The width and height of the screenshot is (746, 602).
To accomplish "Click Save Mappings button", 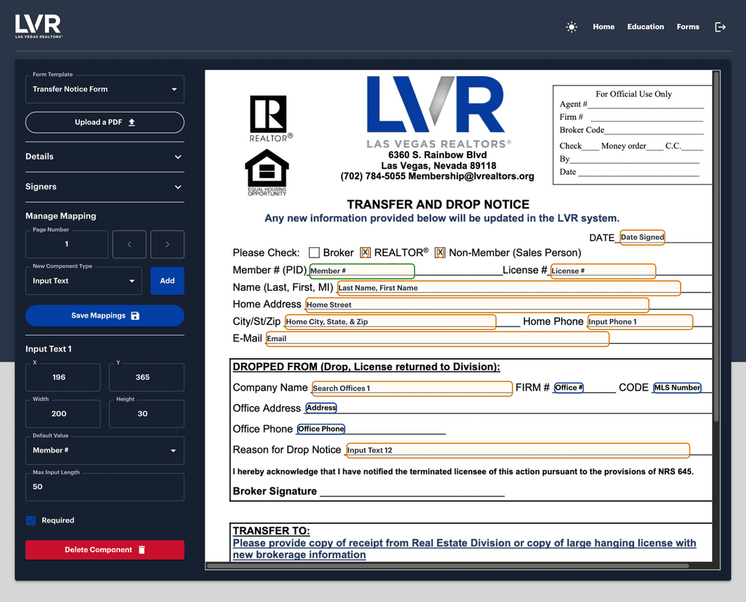I will pyautogui.click(x=105, y=315).
